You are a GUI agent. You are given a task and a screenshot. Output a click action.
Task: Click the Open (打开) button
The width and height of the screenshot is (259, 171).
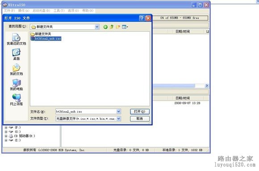(140, 111)
